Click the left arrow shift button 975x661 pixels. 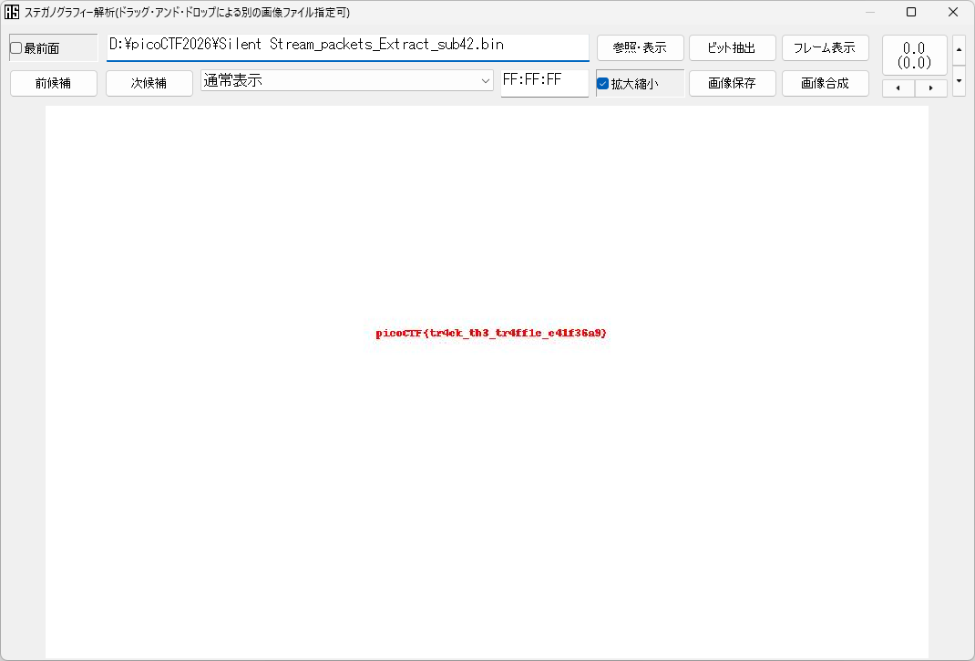point(898,88)
